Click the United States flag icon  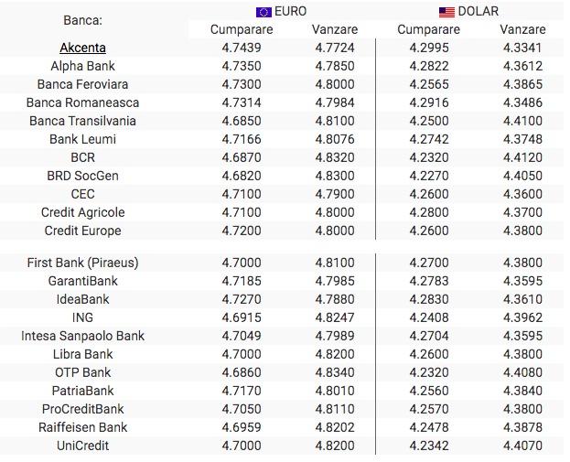tap(446, 12)
